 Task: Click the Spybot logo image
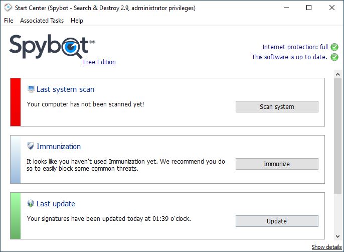point(52,47)
